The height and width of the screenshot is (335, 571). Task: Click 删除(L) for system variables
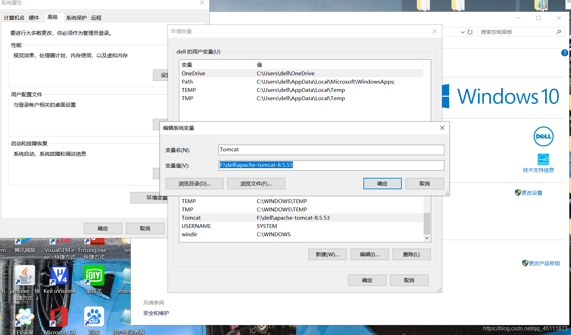click(x=411, y=255)
